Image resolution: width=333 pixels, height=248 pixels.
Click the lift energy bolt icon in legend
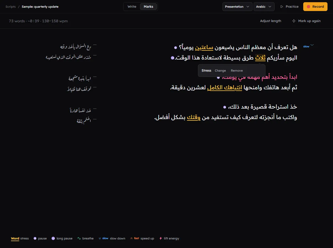(x=161, y=238)
